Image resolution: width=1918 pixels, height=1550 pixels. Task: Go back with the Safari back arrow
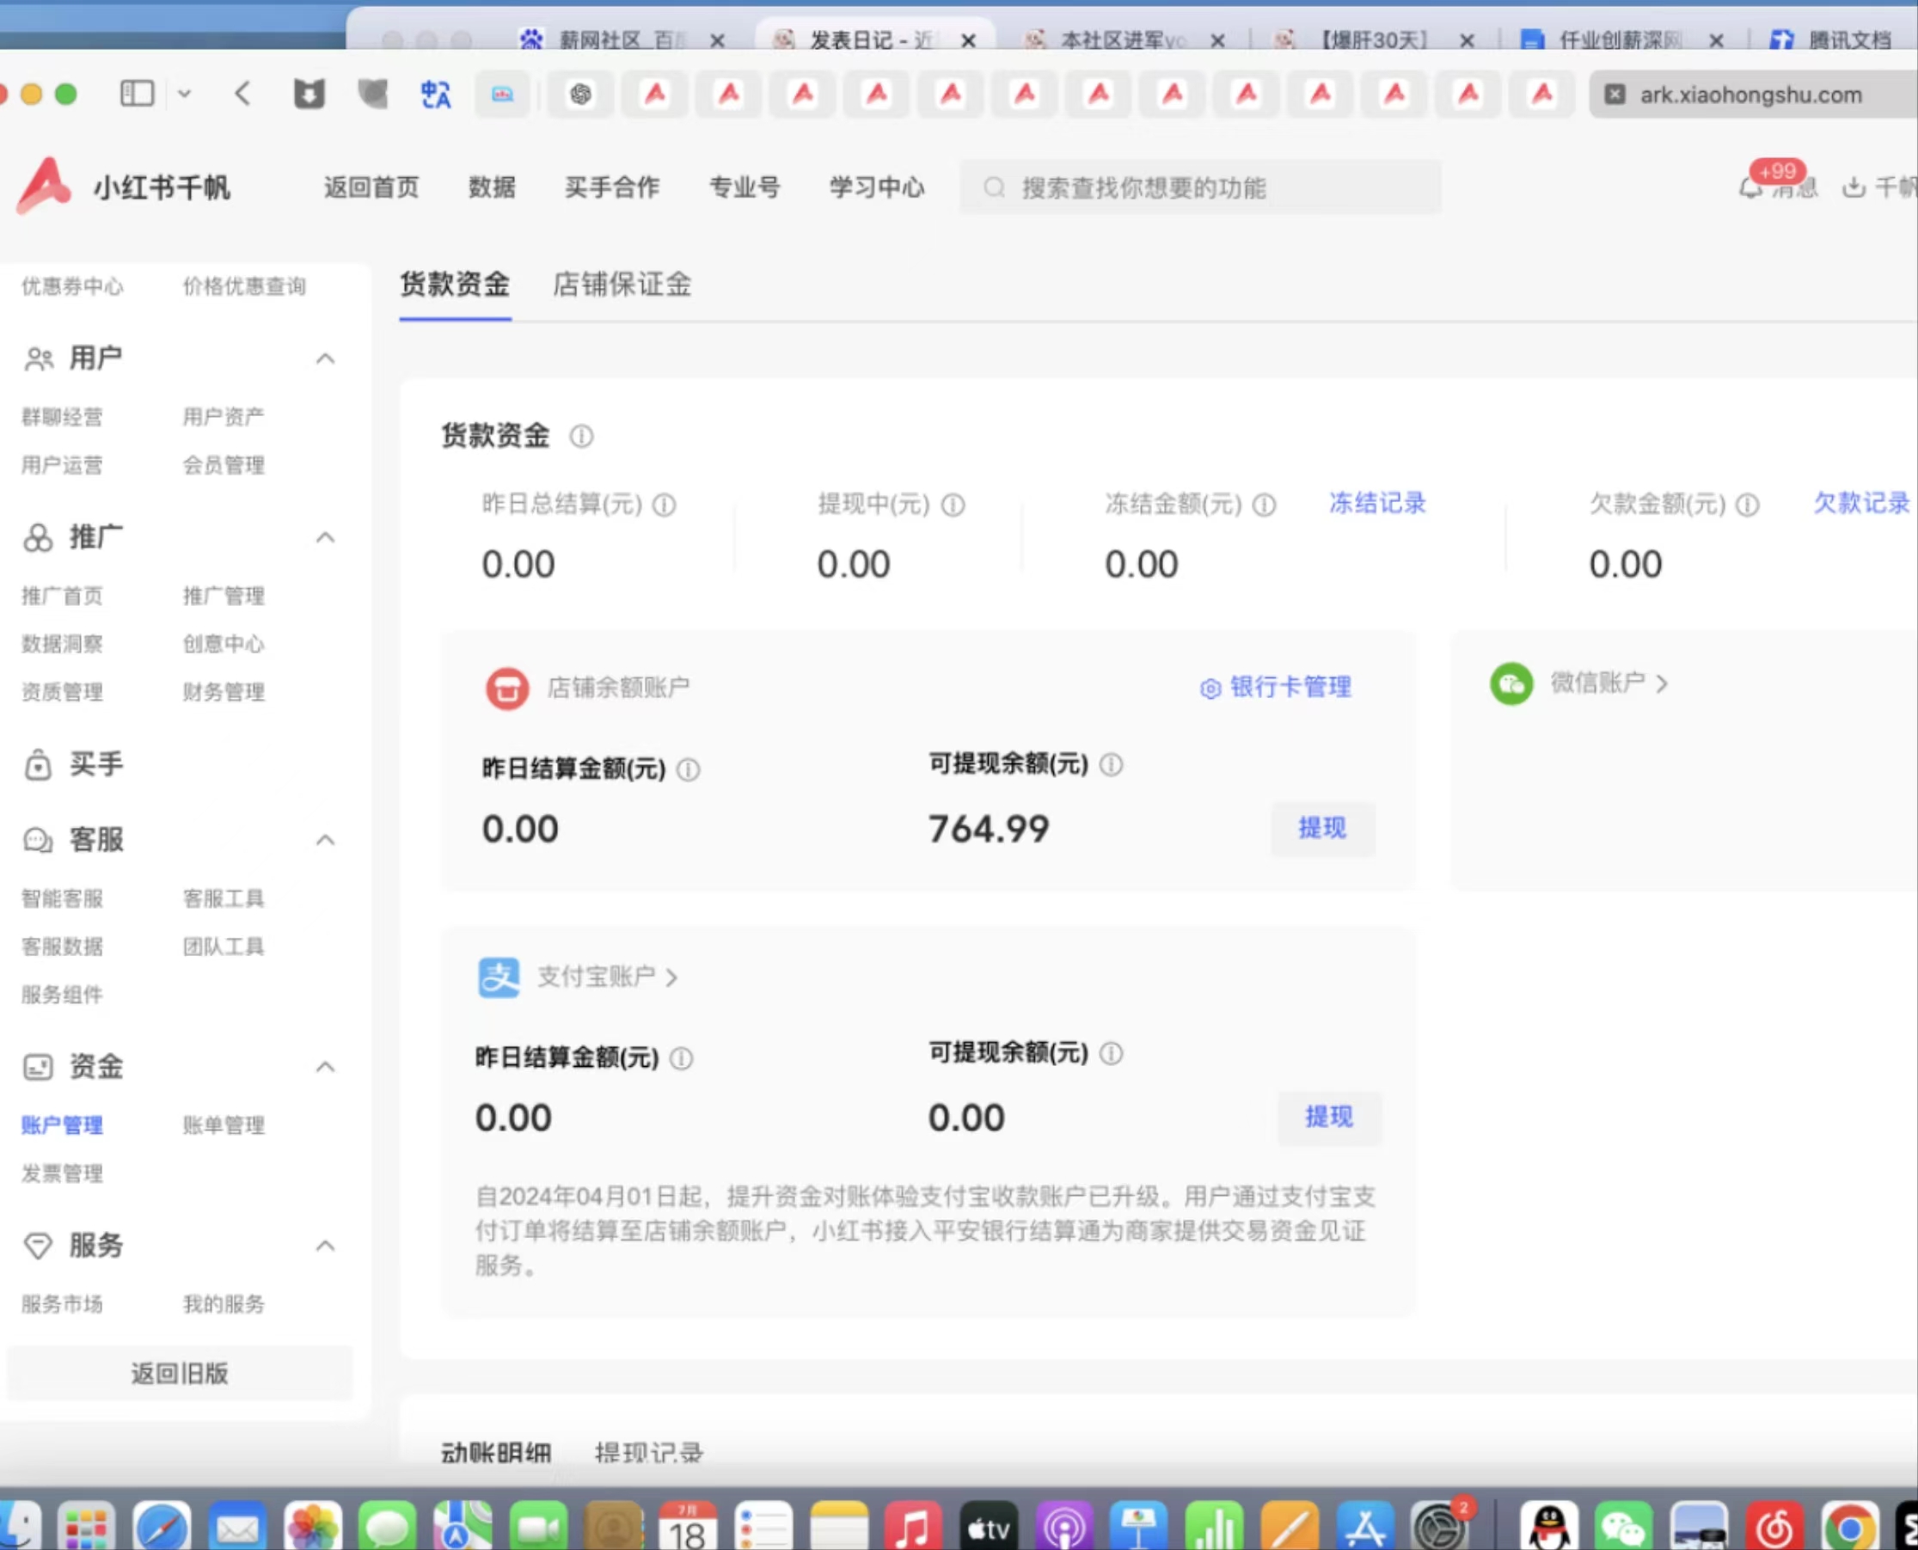click(x=242, y=93)
